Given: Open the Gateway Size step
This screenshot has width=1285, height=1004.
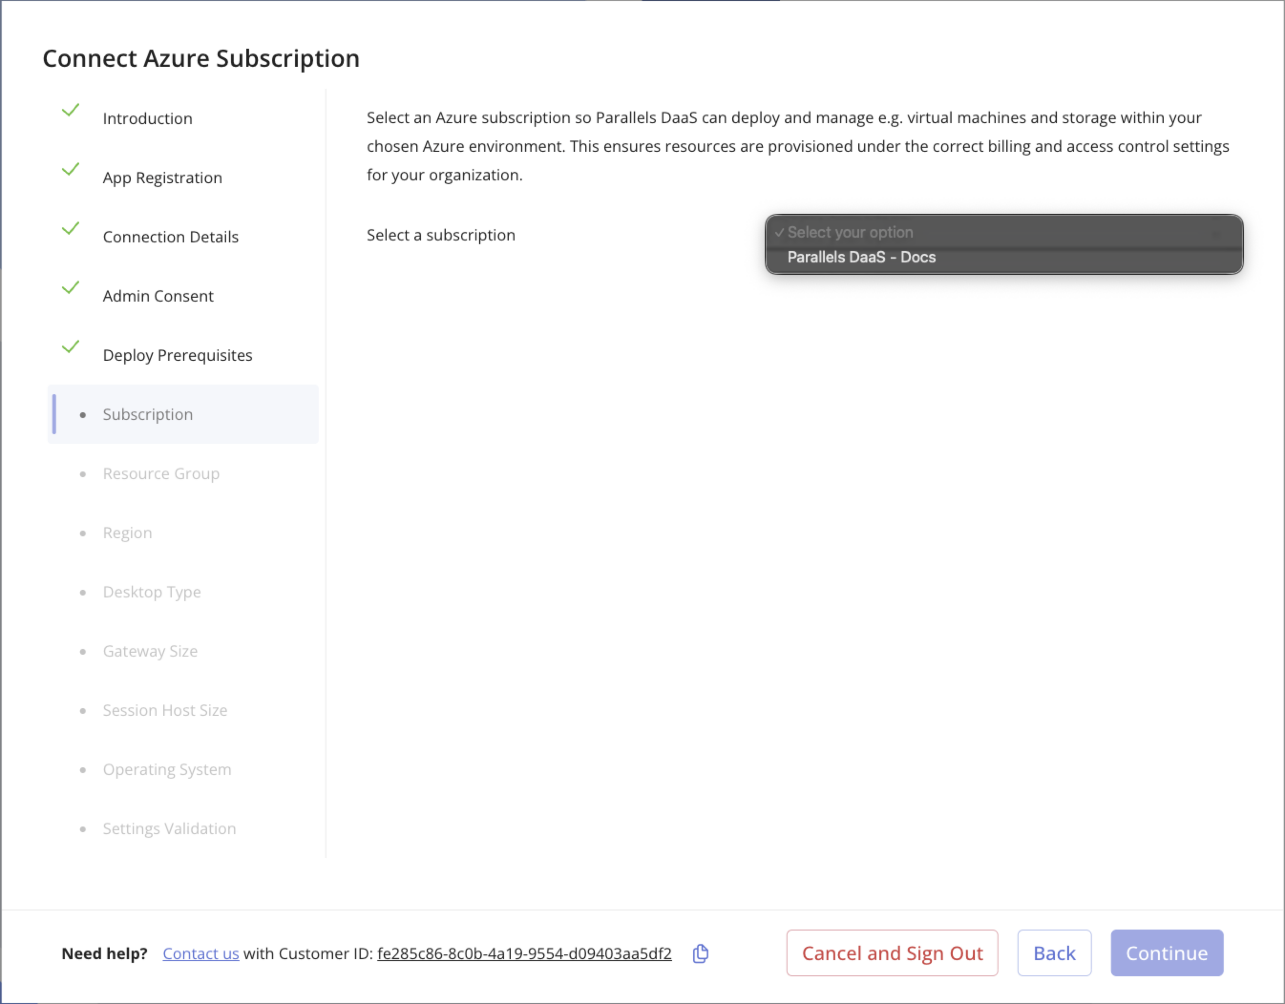Looking at the screenshot, I should 150,651.
